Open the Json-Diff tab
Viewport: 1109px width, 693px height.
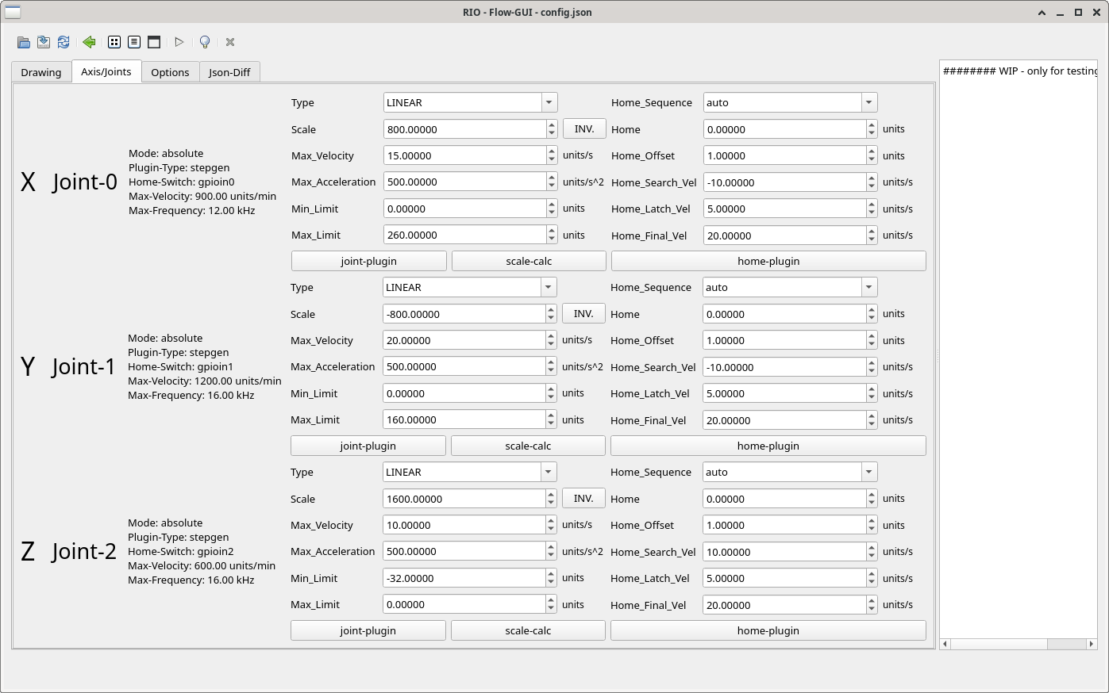click(x=229, y=72)
